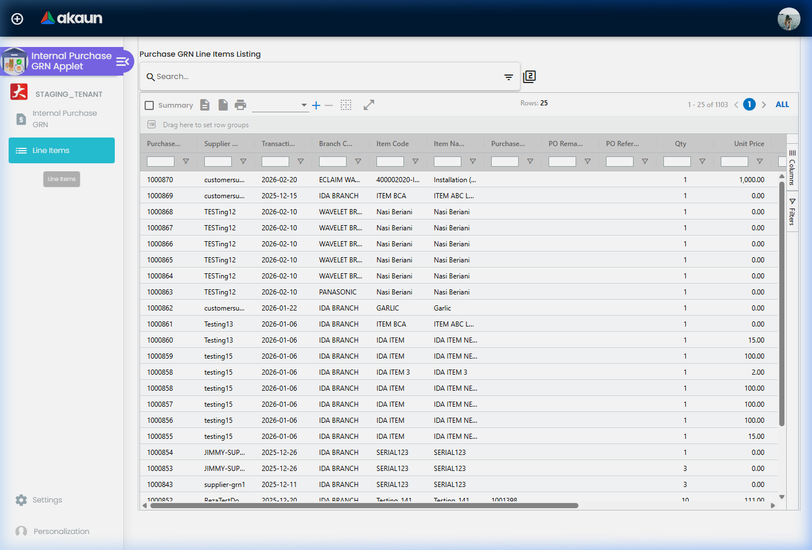Viewport: 812px width, 550px height.
Task: Open the filter funnel beside the search field
Action: click(x=508, y=76)
